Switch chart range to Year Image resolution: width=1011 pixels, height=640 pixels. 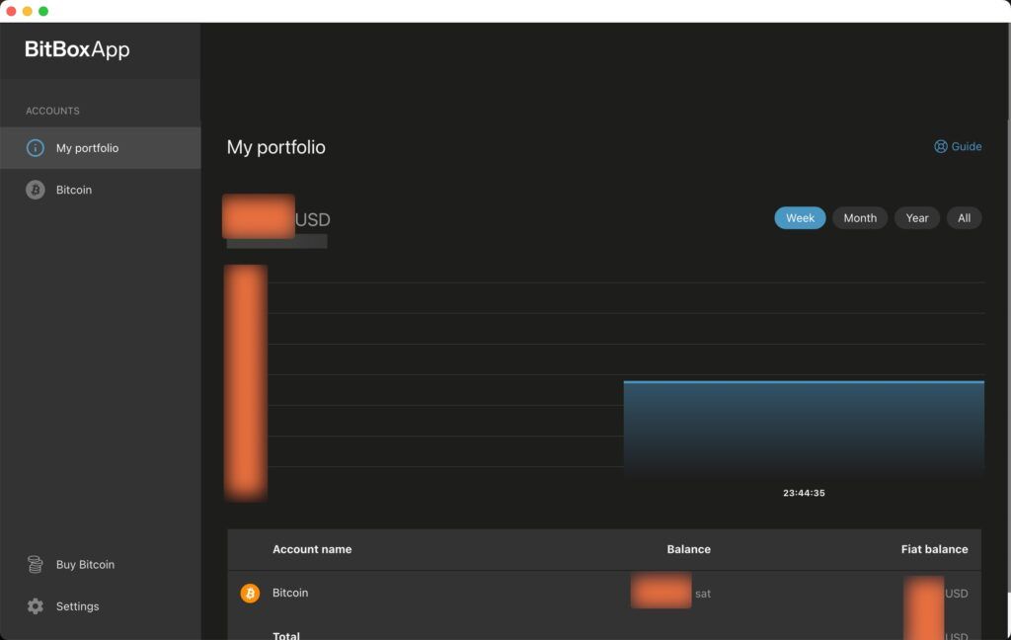(x=917, y=218)
